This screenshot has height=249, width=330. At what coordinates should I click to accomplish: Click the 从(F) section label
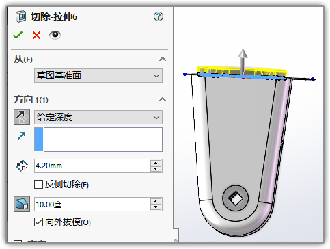point(23,60)
